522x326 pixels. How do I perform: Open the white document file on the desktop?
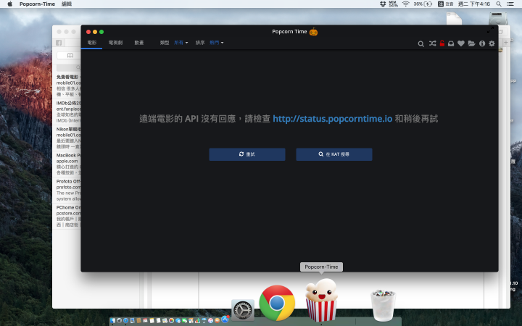click(x=454, y=19)
